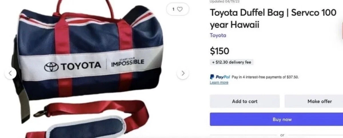Go to the previous product photo arrow
The width and height of the screenshot is (343, 138).
[10, 73]
